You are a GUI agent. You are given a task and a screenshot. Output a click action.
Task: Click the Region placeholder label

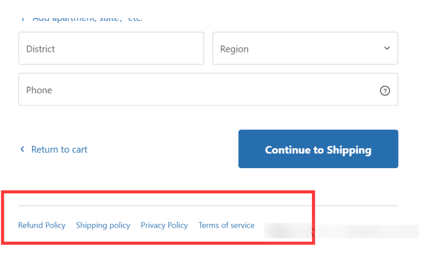pyautogui.click(x=234, y=49)
